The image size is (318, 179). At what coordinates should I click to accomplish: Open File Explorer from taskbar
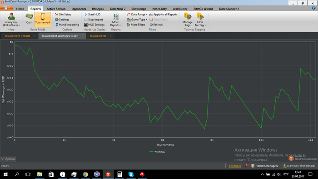(40, 174)
